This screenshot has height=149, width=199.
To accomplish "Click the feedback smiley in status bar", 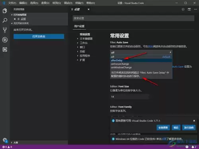I will pos(187,147).
